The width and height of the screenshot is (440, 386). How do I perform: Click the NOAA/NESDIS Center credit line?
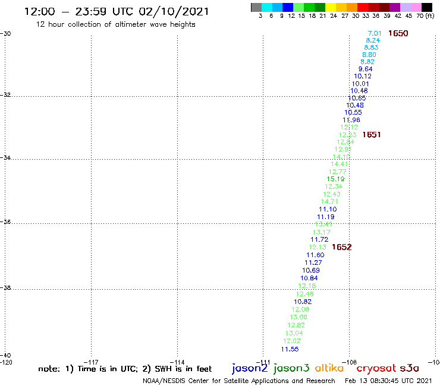(x=239, y=381)
